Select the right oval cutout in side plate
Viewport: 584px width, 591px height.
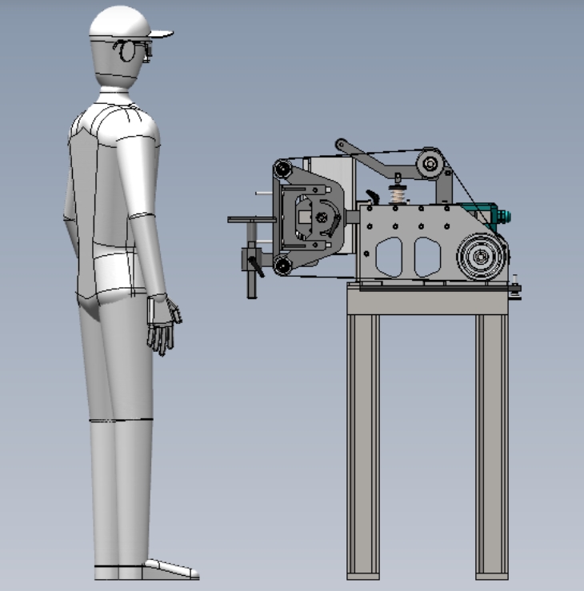[x=427, y=257]
